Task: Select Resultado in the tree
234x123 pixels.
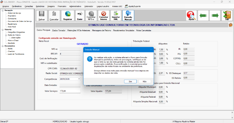Action: pos(11,43)
